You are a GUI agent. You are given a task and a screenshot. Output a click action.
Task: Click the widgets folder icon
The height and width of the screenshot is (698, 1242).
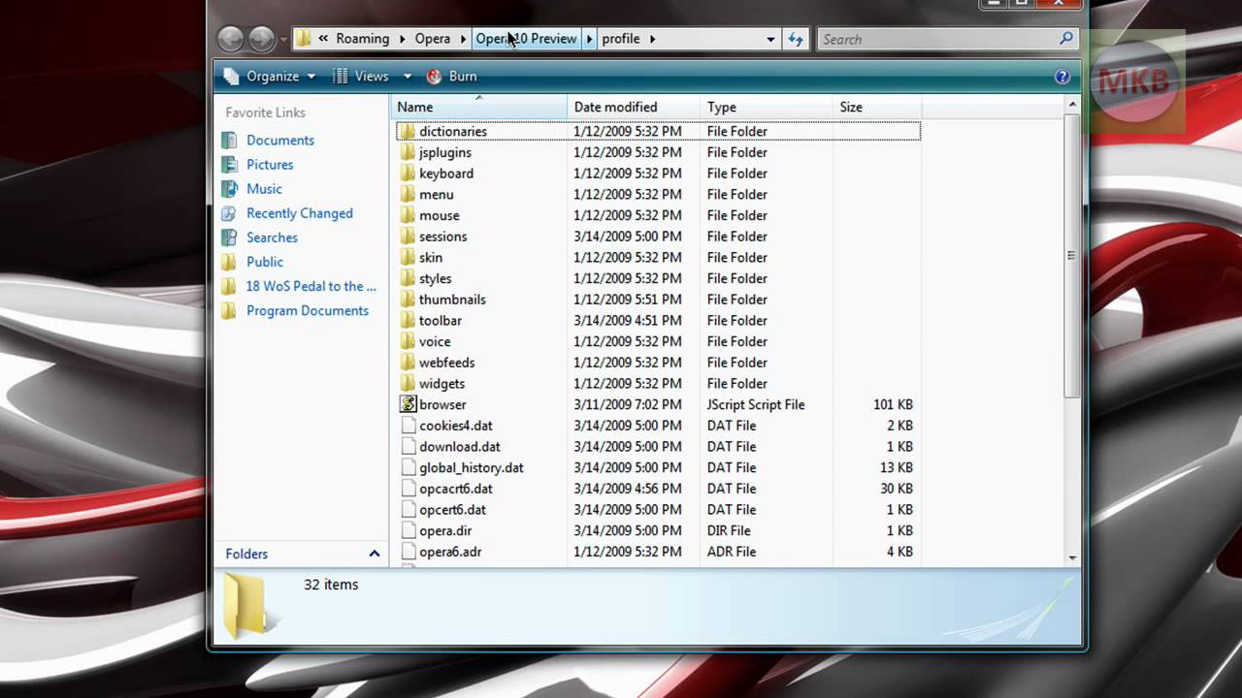tap(408, 383)
